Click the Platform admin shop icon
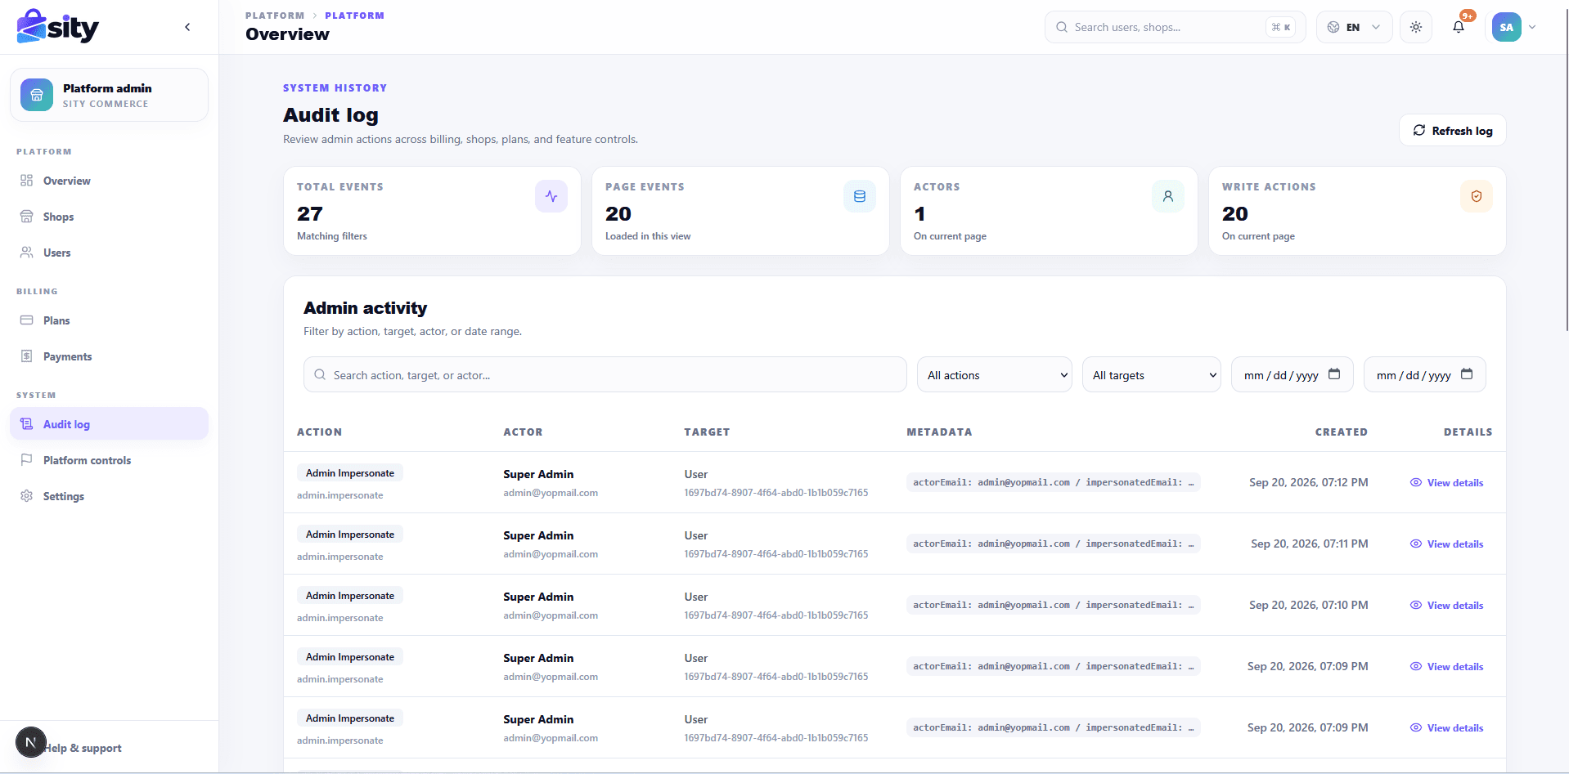The image size is (1569, 774). 37,95
